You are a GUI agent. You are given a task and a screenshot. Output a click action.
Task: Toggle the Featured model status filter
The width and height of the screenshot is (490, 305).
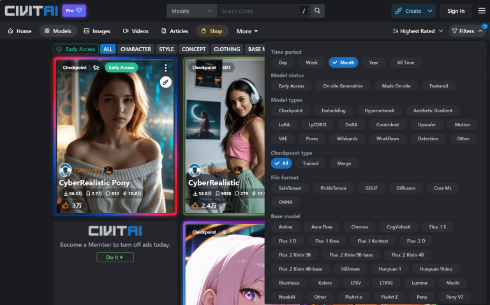[438, 86]
